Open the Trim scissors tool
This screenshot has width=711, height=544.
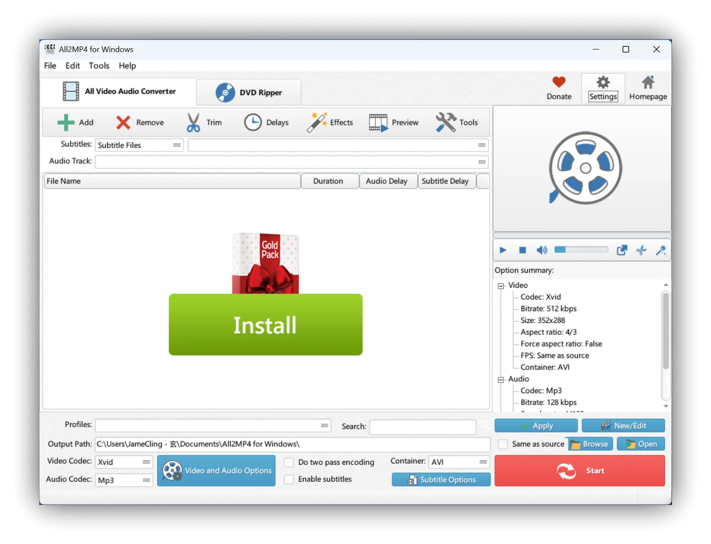pyautogui.click(x=193, y=123)
